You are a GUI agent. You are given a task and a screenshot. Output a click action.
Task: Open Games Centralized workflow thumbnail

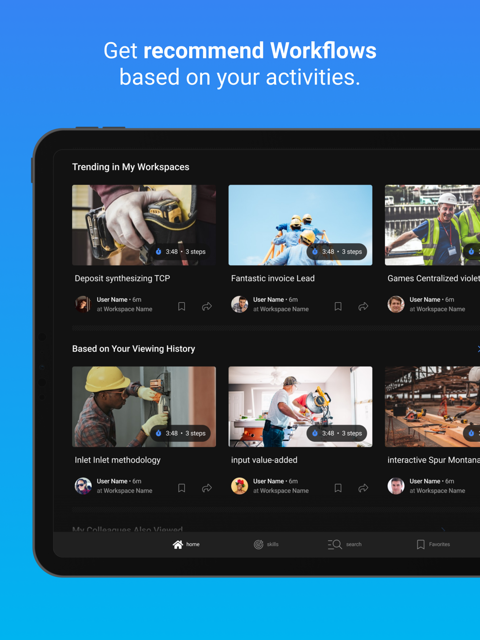pyautogui.click(x=432, y=225)
